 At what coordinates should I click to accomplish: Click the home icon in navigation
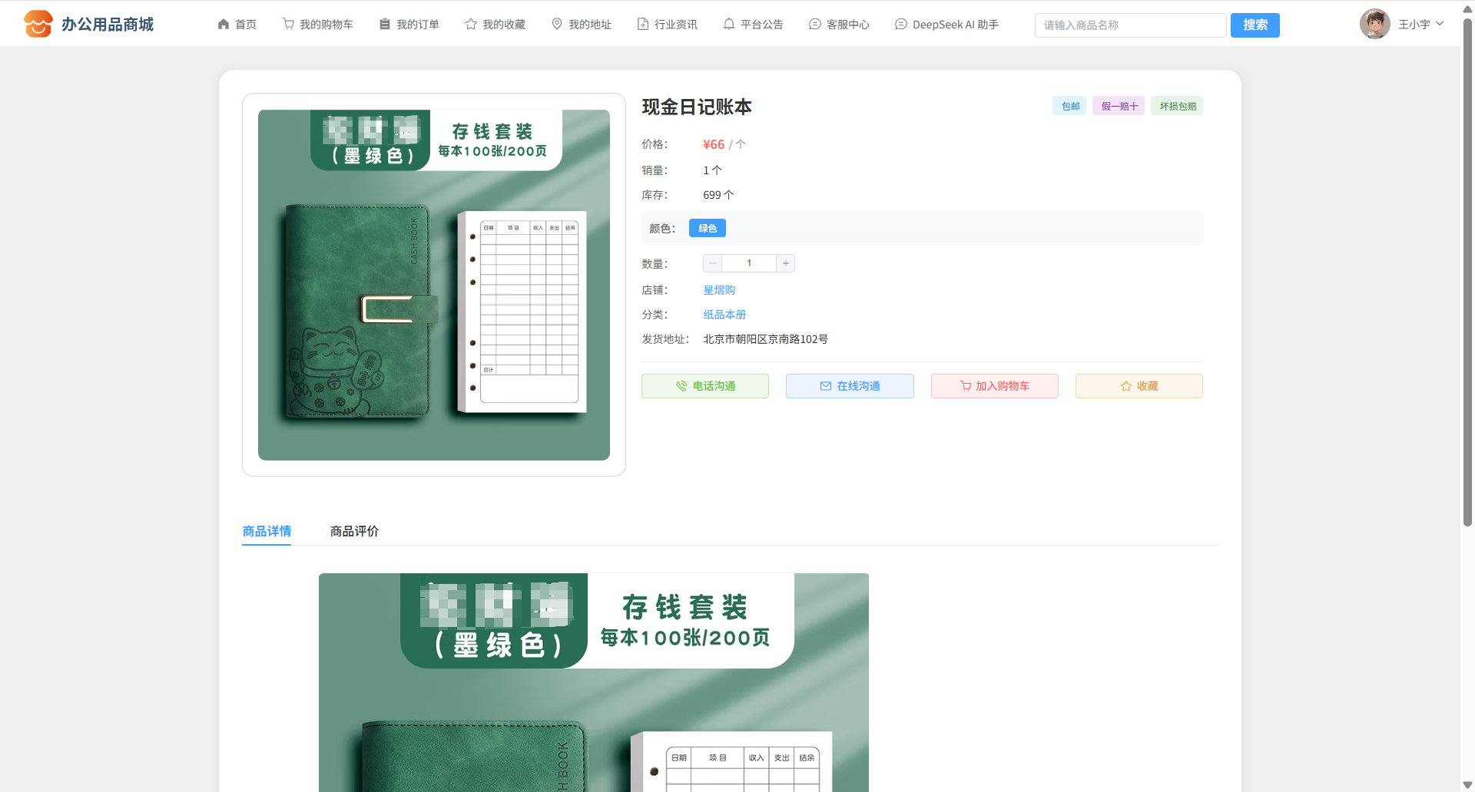224,25
